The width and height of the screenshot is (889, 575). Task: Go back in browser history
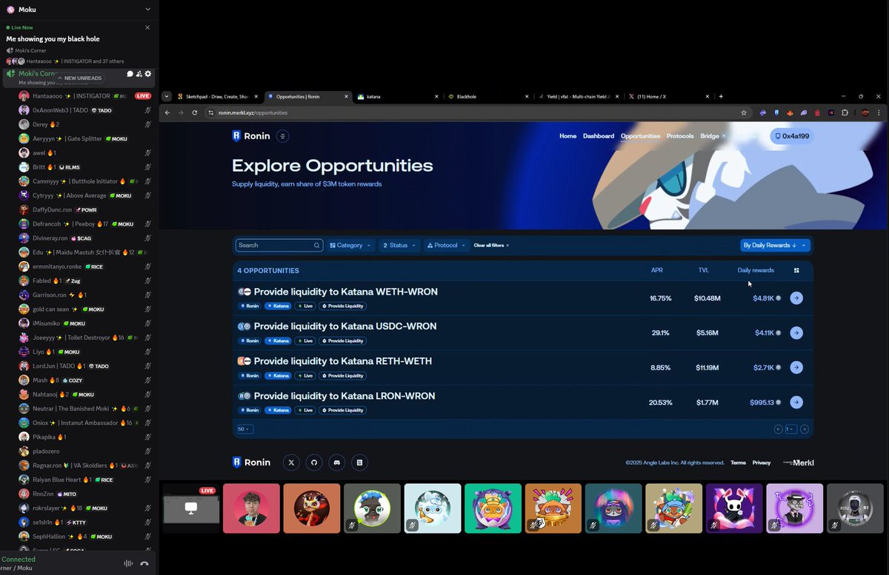click(x=167, y=112)
